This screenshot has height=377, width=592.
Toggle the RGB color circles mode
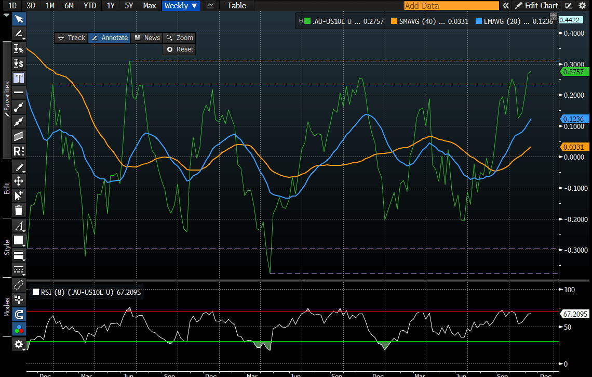[19, 329]
